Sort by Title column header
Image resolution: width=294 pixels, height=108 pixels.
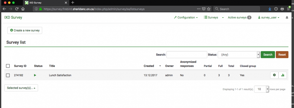52,66
